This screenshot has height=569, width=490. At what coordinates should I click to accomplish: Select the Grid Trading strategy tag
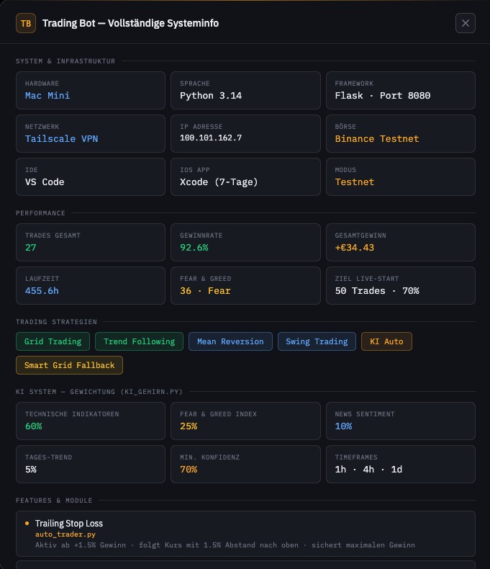53,341
